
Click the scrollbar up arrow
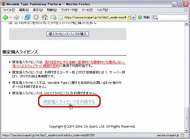point(187,24)
